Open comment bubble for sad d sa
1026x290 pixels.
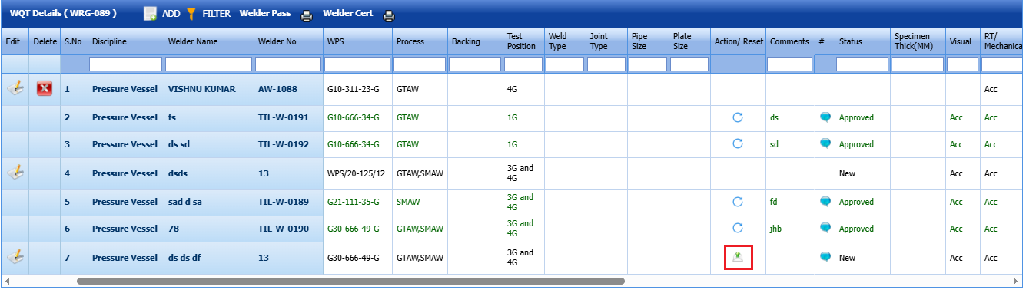coord(825,202)
